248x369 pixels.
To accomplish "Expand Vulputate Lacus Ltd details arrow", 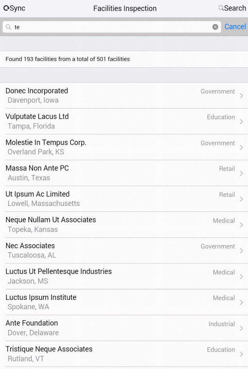I will [x=241, y=122].
